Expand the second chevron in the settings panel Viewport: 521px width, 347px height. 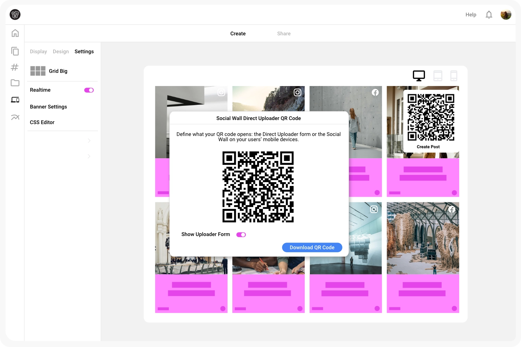pyautogui.click(x=89, y=156)
